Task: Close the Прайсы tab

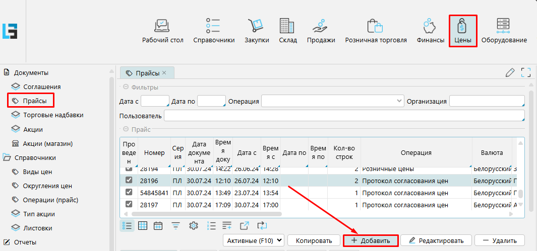Action: [x=164, y=72]
